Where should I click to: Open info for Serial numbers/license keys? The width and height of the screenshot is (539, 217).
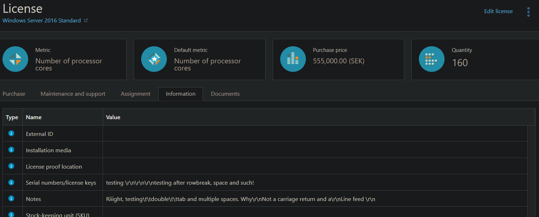click(x=11, y=182)
